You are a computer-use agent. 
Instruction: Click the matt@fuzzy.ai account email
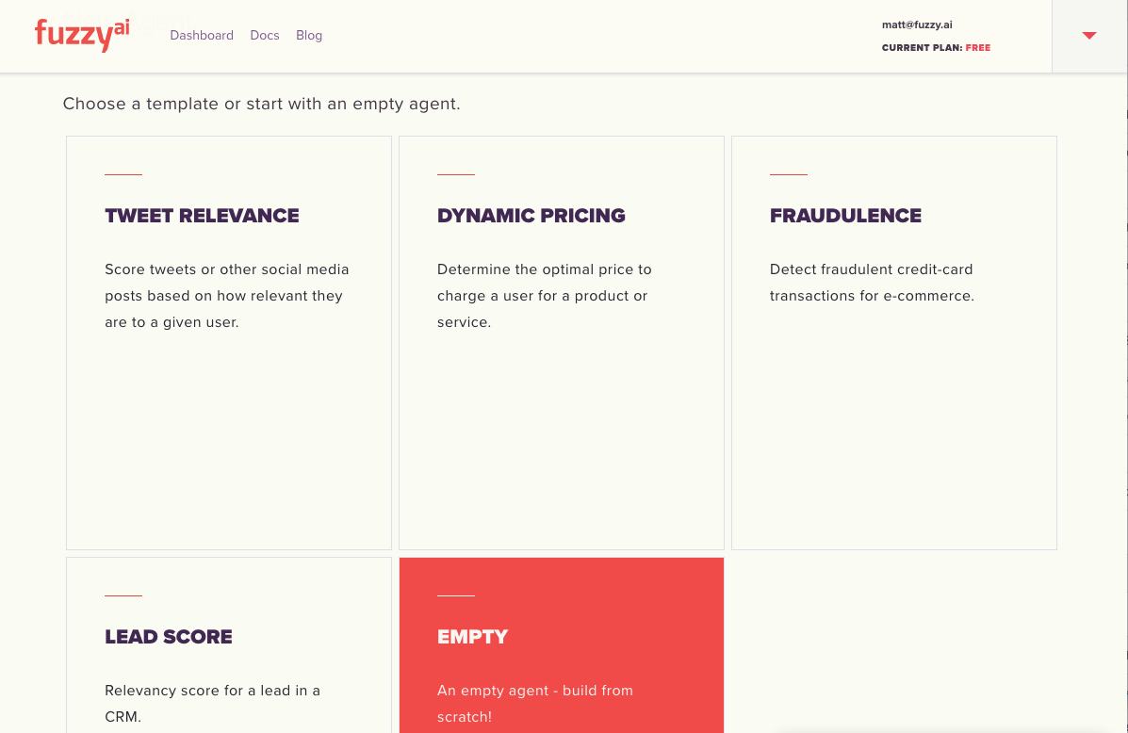pyautogui.click(x=917, y=24)
